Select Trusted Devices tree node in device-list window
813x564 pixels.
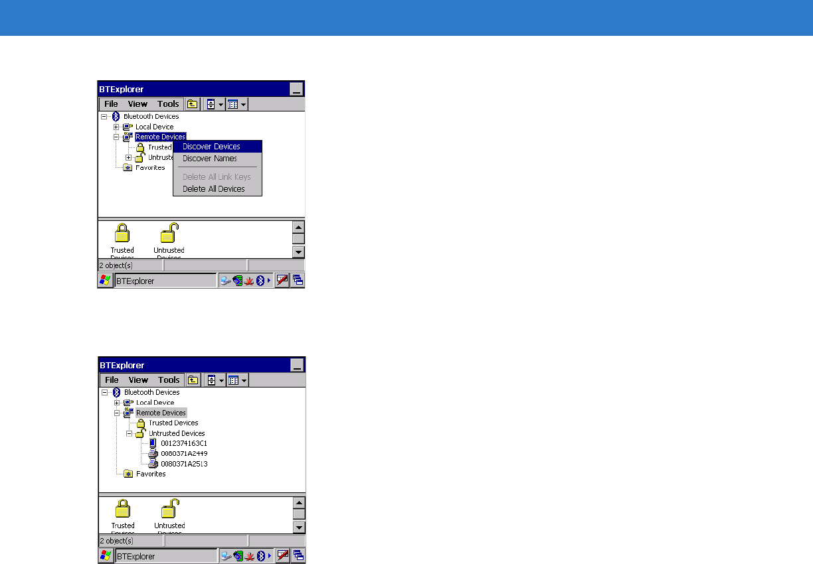pos(173,423)
